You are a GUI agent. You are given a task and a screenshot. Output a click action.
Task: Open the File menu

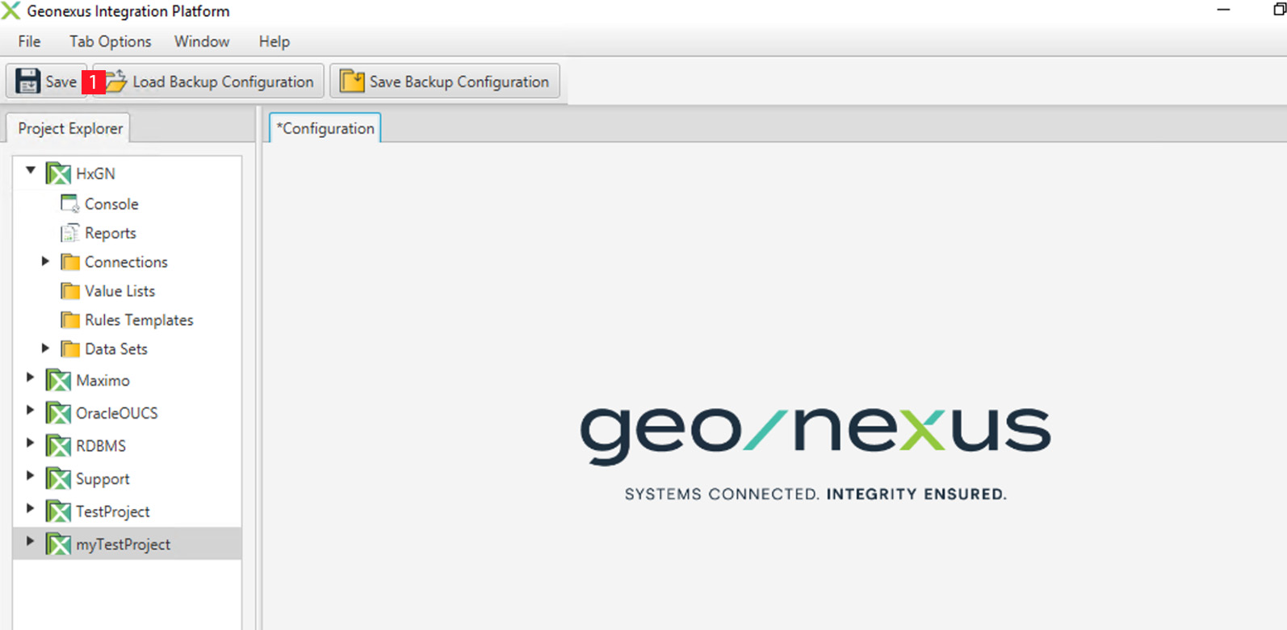click(29, 41)
